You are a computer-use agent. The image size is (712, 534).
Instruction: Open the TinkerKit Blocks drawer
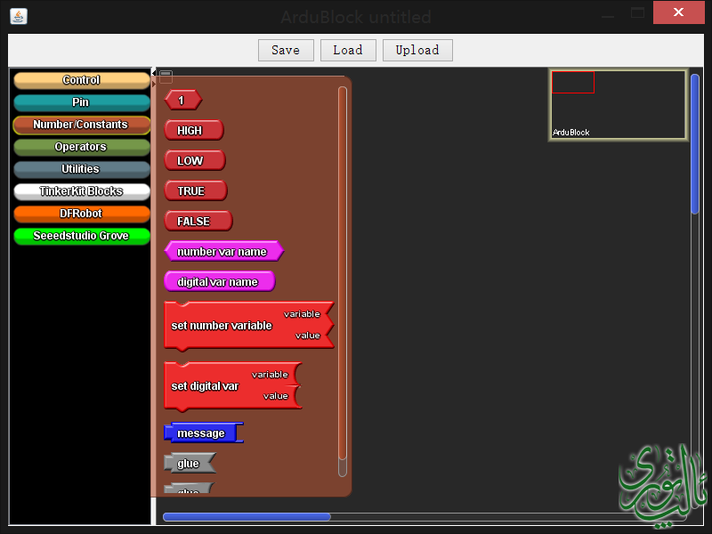pos(82,191)
